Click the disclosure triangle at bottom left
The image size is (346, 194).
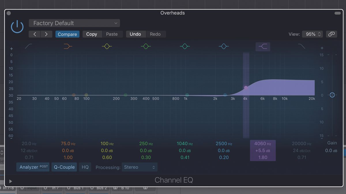[x=11, y=181]
